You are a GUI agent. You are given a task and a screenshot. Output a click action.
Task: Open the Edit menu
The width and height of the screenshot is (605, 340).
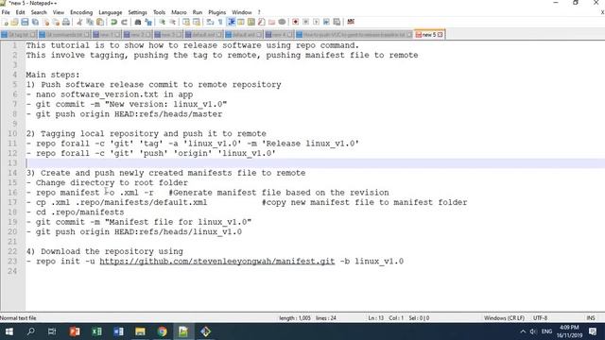pyautogui.click(x=20, y=12)
